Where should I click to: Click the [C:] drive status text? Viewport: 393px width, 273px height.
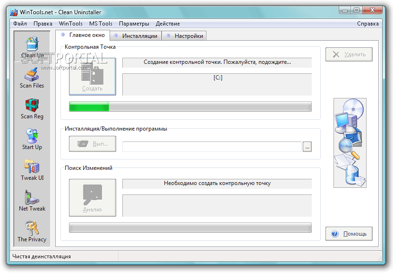click(x=218, y=78)
